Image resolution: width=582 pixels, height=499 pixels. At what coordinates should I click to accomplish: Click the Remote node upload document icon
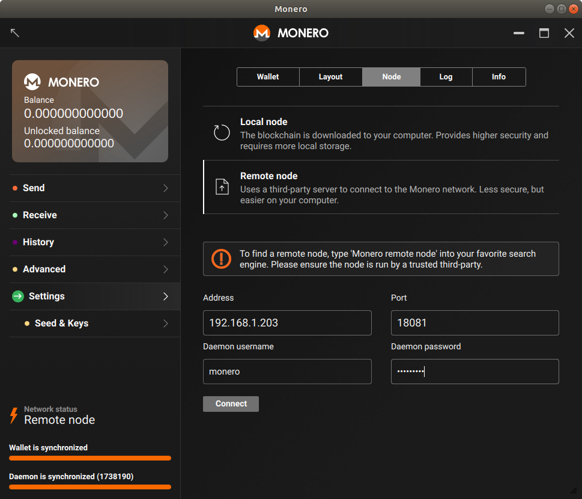click(222, 186)
